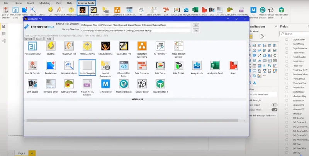
Task: Check the DayOfWeek field
Action: tap(287, 44)
